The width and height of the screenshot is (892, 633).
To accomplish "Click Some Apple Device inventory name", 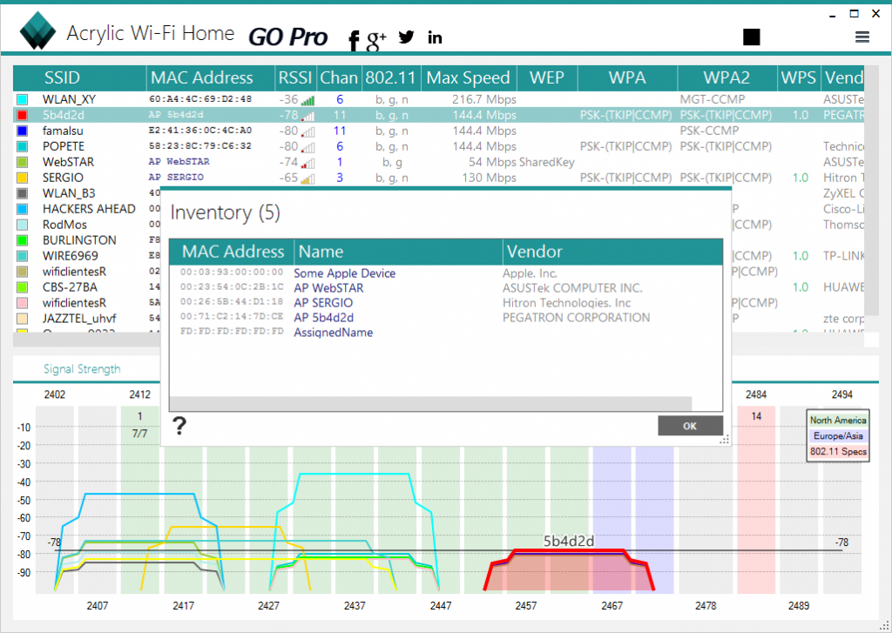I will click(x=344, y=273).
